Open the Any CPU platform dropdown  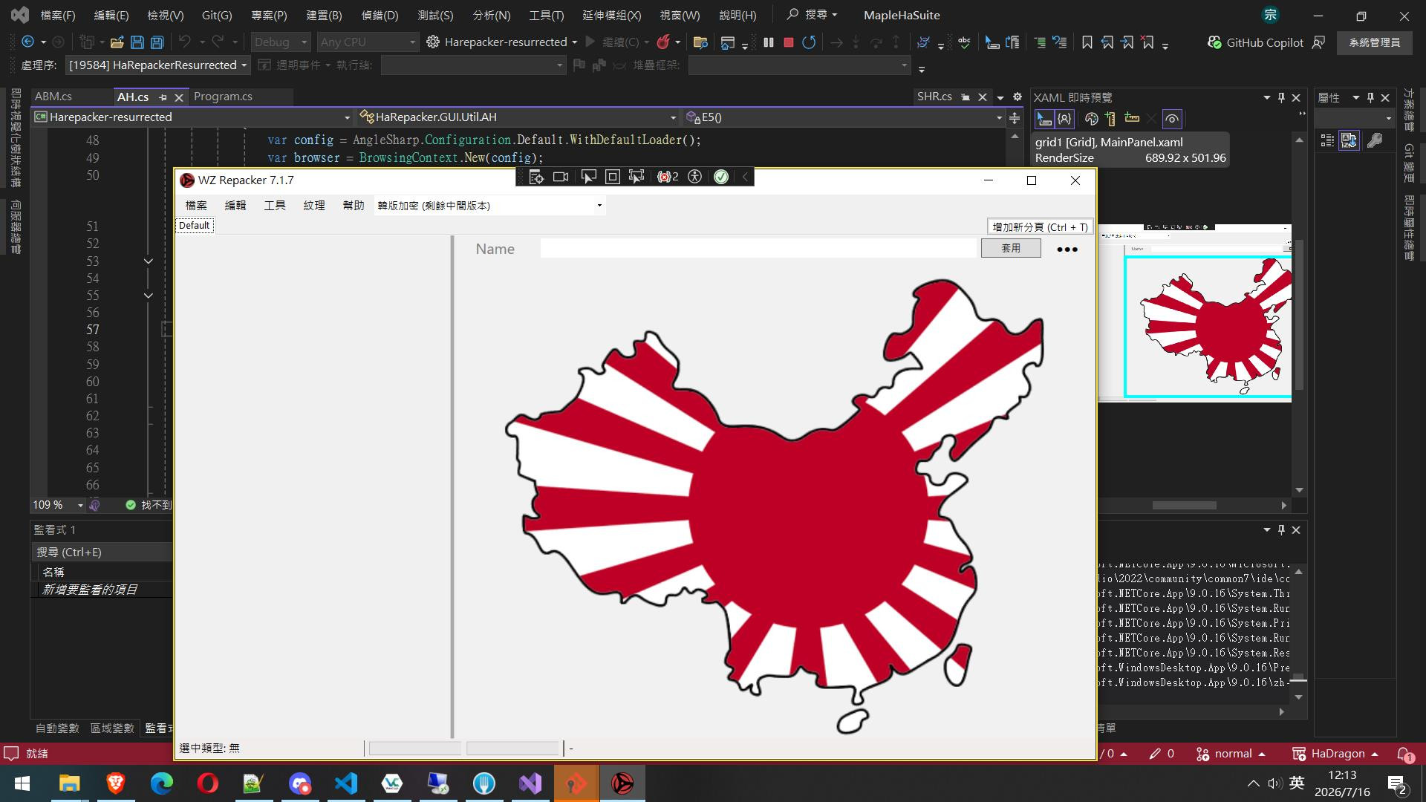[x=368, y=42]
